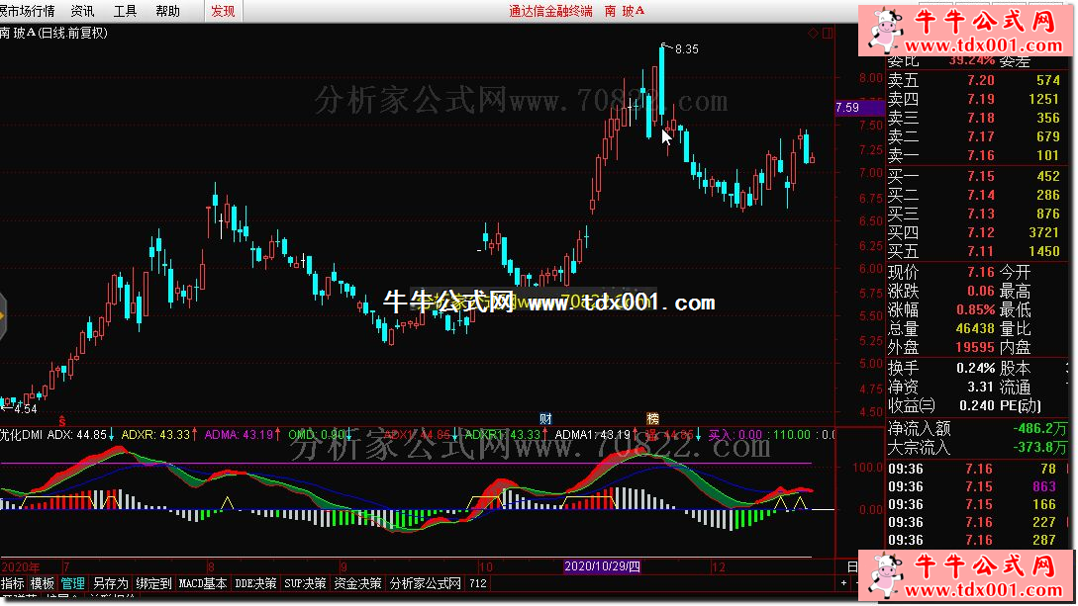Click the month 12 marker on time axis
This screenshot has height=606, width=1078.
point(718,567)
